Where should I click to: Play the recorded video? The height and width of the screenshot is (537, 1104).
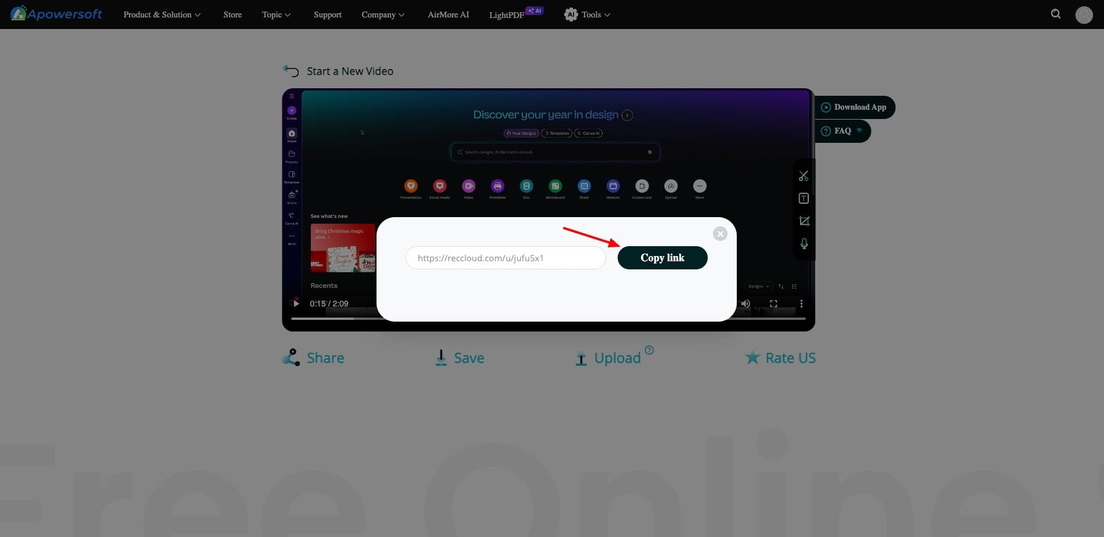click(x=296, y=304)
